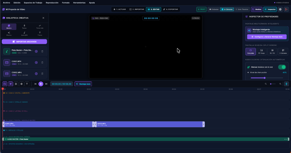The width and height of the screenshot is (291, 153).
Task: Open the Ayuda menu
Action: [92, 3]
